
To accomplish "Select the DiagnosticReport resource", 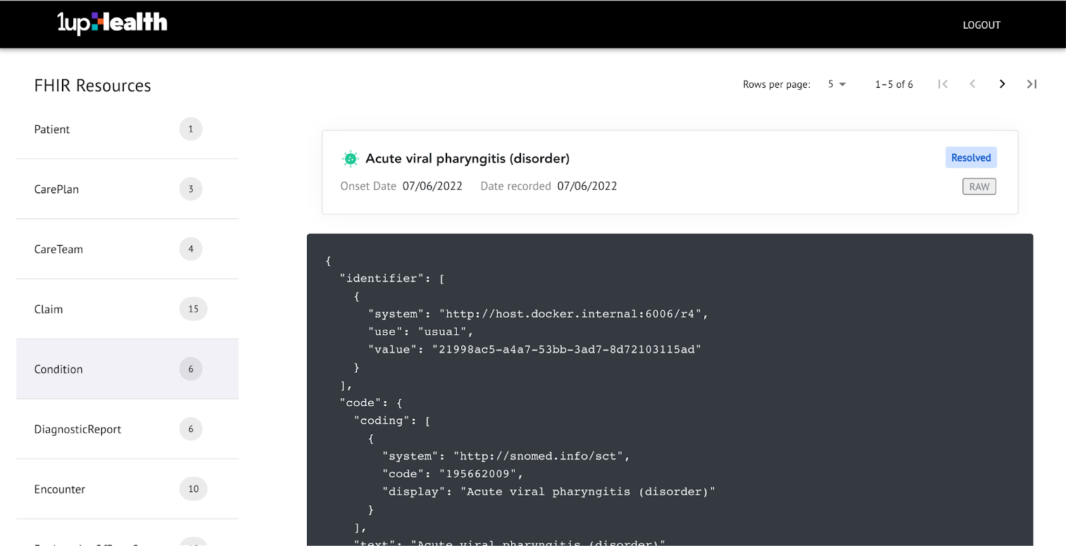I will tap(127, 429).
